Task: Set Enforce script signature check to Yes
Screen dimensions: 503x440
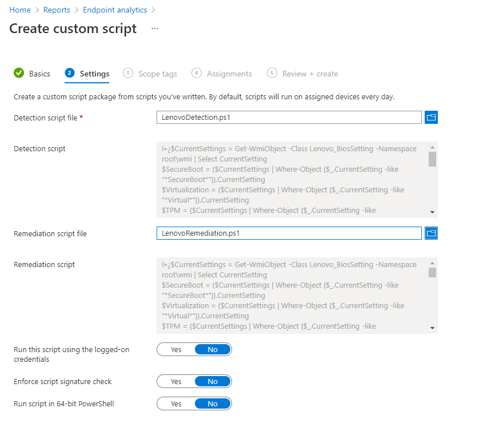Action: 176,381
